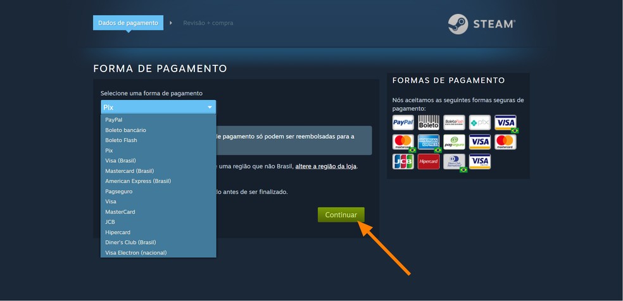Click the Steam logo in the header
This screenshot has width=623, height=301.
pyautogui.click(x=482, y=24)
